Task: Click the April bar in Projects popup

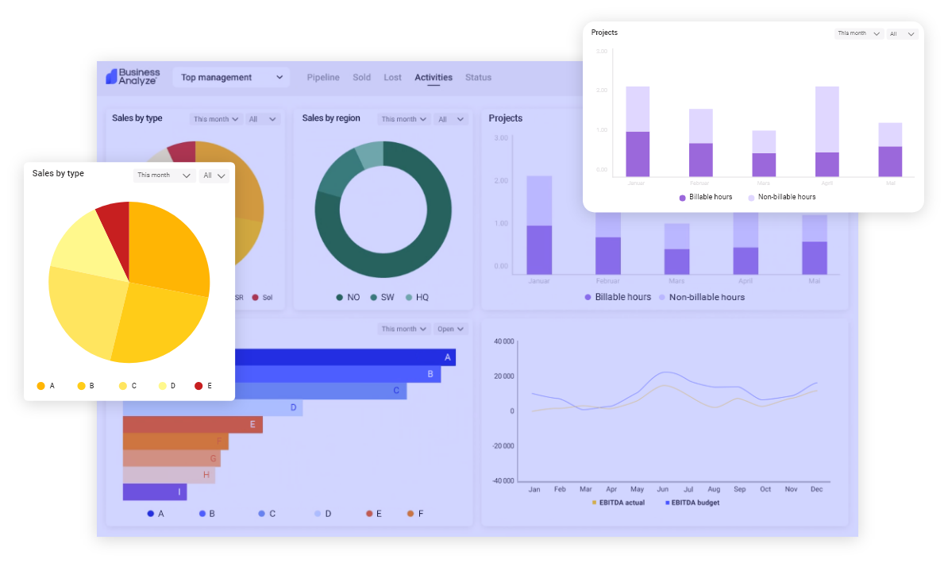Action: coord(827,132)
